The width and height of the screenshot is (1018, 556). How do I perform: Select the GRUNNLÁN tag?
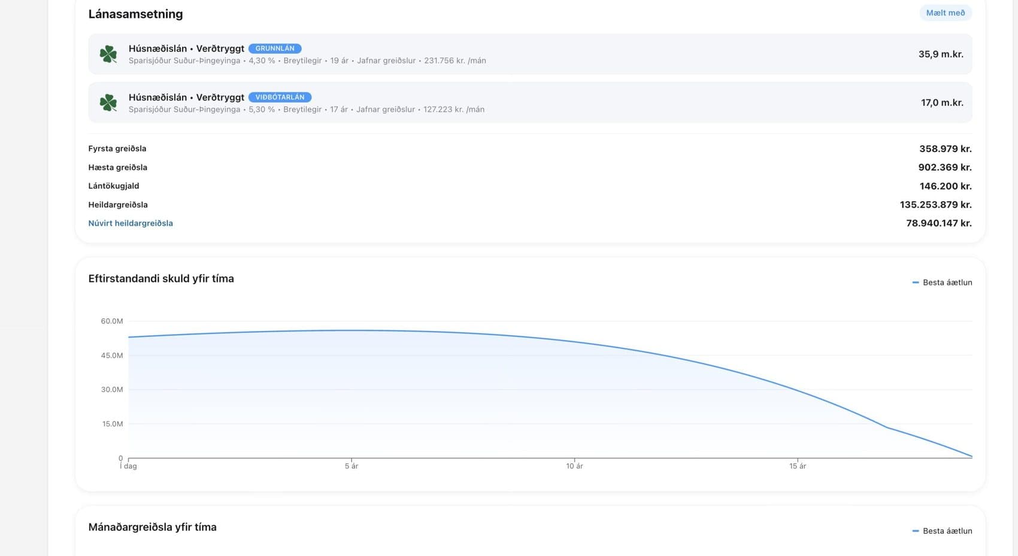tap(275, 48)
